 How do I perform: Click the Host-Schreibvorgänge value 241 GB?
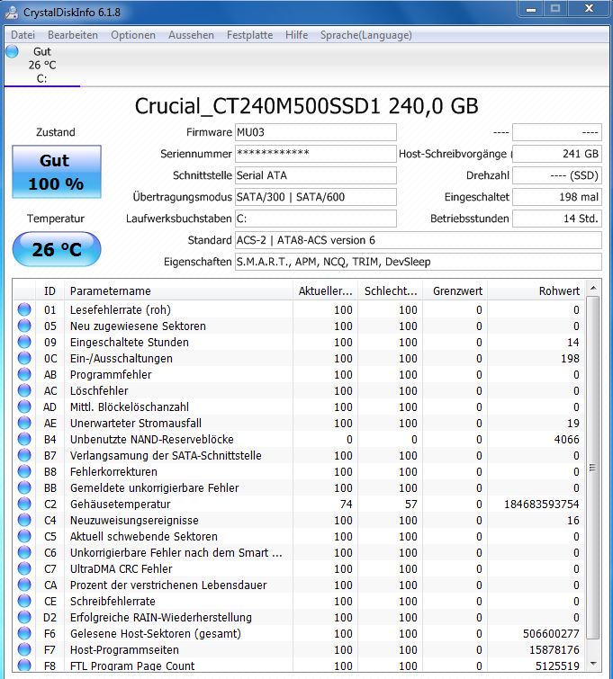557,154
